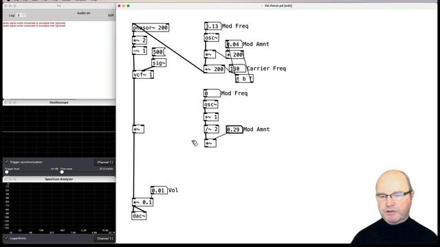This screenshot has height=247, width=440.
Task: Select the +~ 1 object
Action: pos(211,117)
